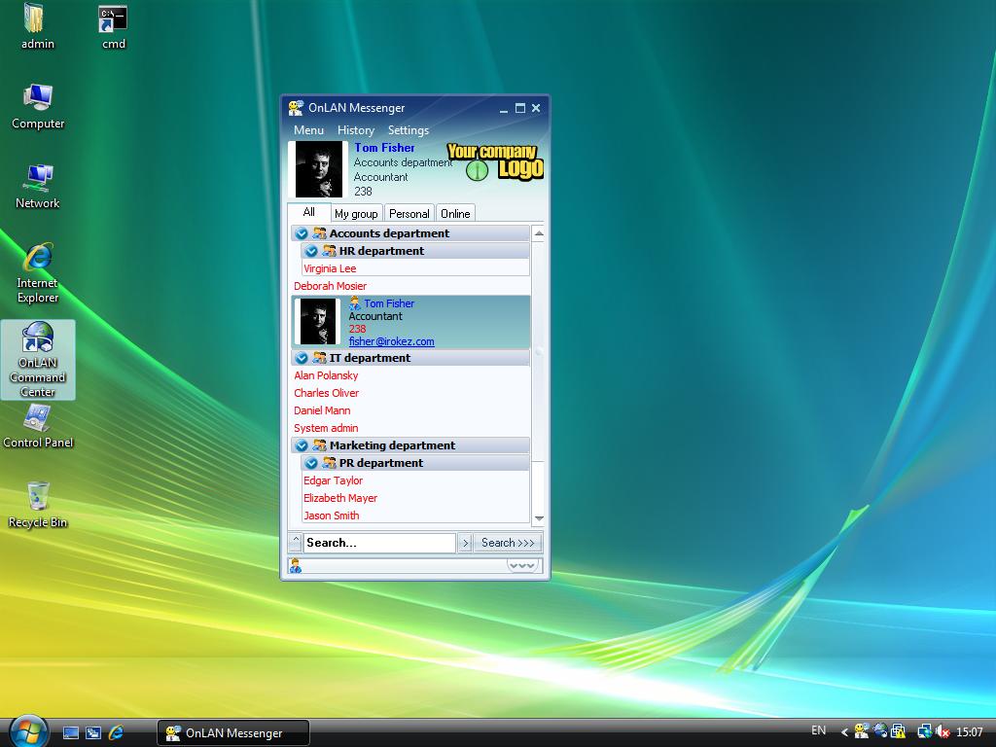Click the fisher@irokez.com email link
This screenshot has height=747, width=996.
(x=391, y=341)
